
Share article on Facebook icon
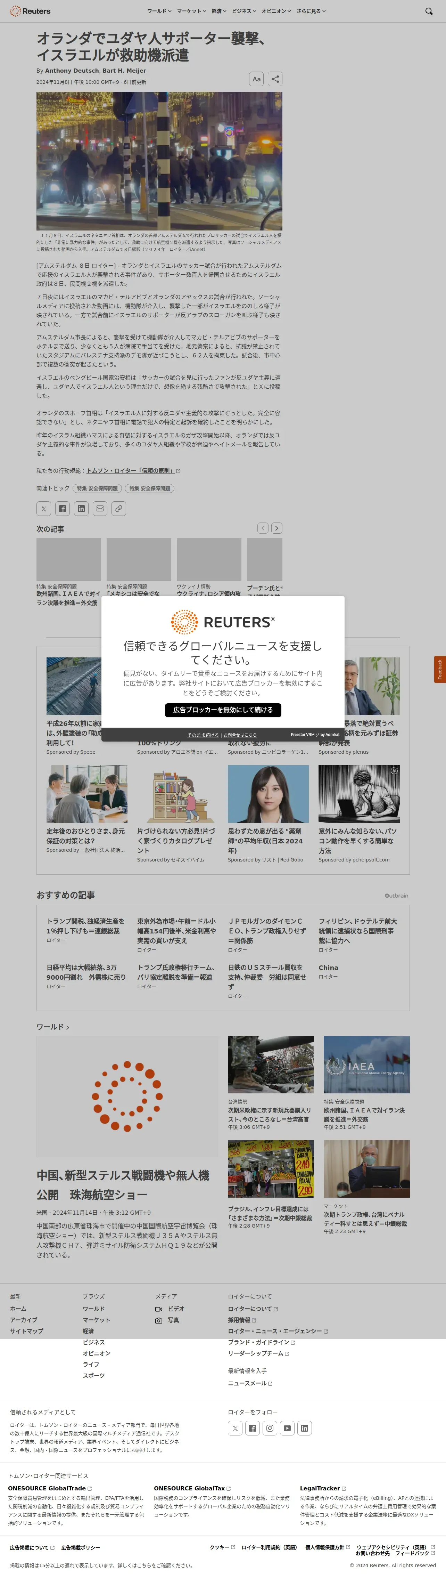click(x=63, y=508)
